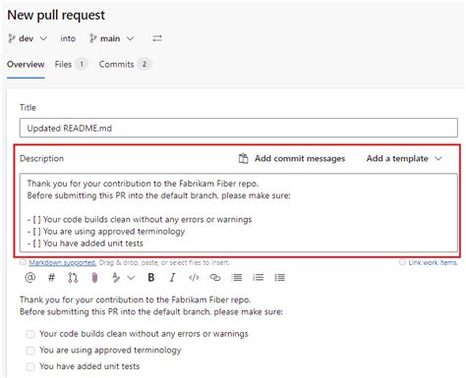Click the mention @ icon in toolbar
The image size is (466, 378).
[x=30, y=278]
